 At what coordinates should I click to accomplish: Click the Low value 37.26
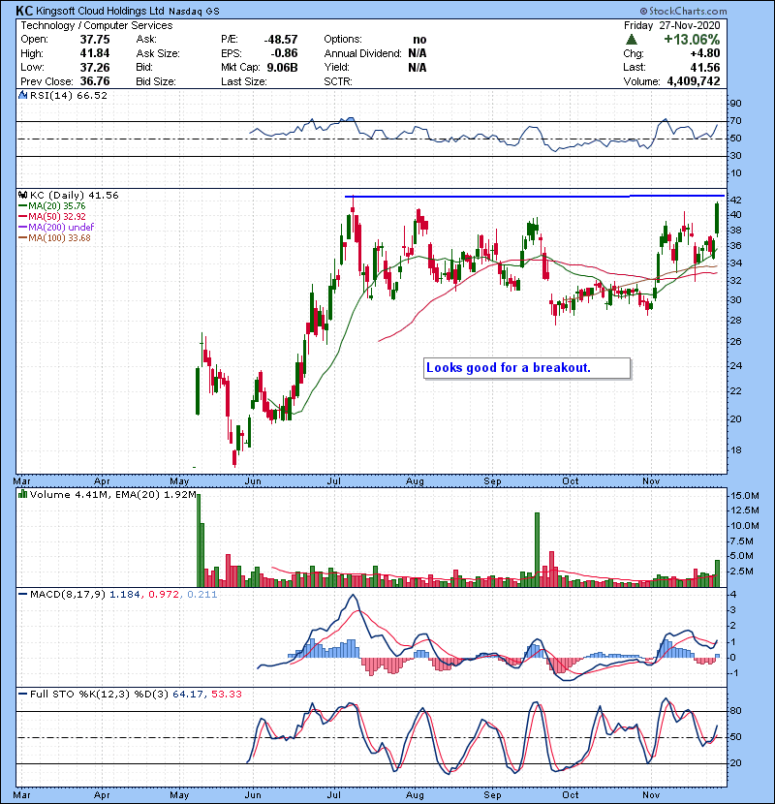click(x=94, y=67)
